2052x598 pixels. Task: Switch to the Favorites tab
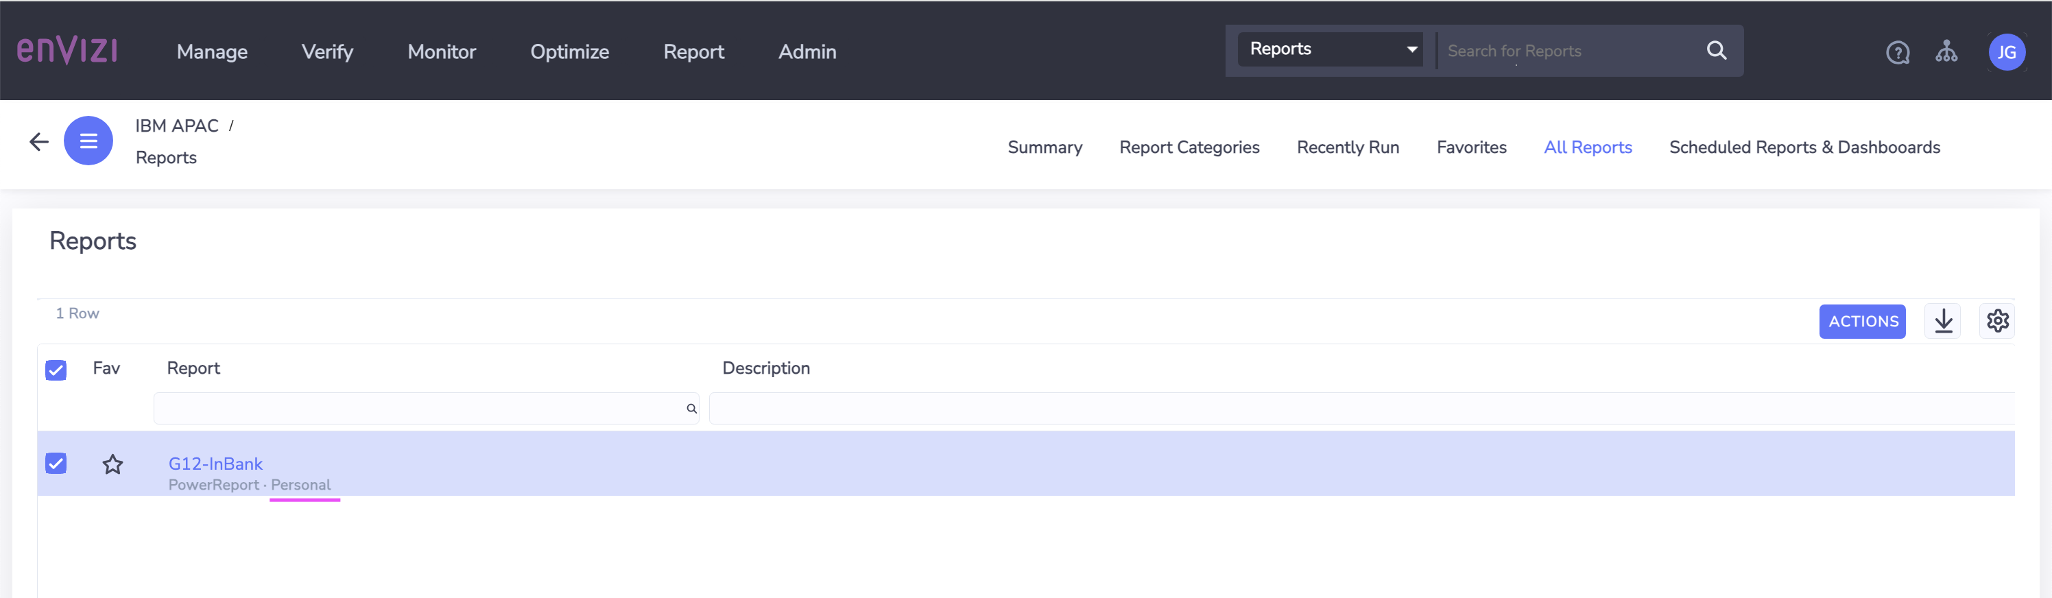(1471, 147)
